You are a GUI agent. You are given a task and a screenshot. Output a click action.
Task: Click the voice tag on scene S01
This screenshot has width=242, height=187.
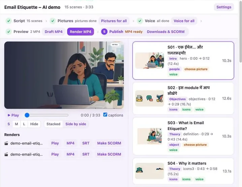coord(173,74)
